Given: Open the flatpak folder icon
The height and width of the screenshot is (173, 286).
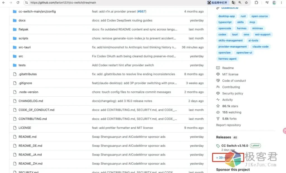Looking at the screenshot, I should coord(15,29).
